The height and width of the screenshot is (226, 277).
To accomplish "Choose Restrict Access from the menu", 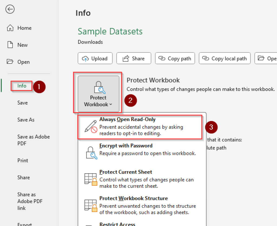I will 117,224.
